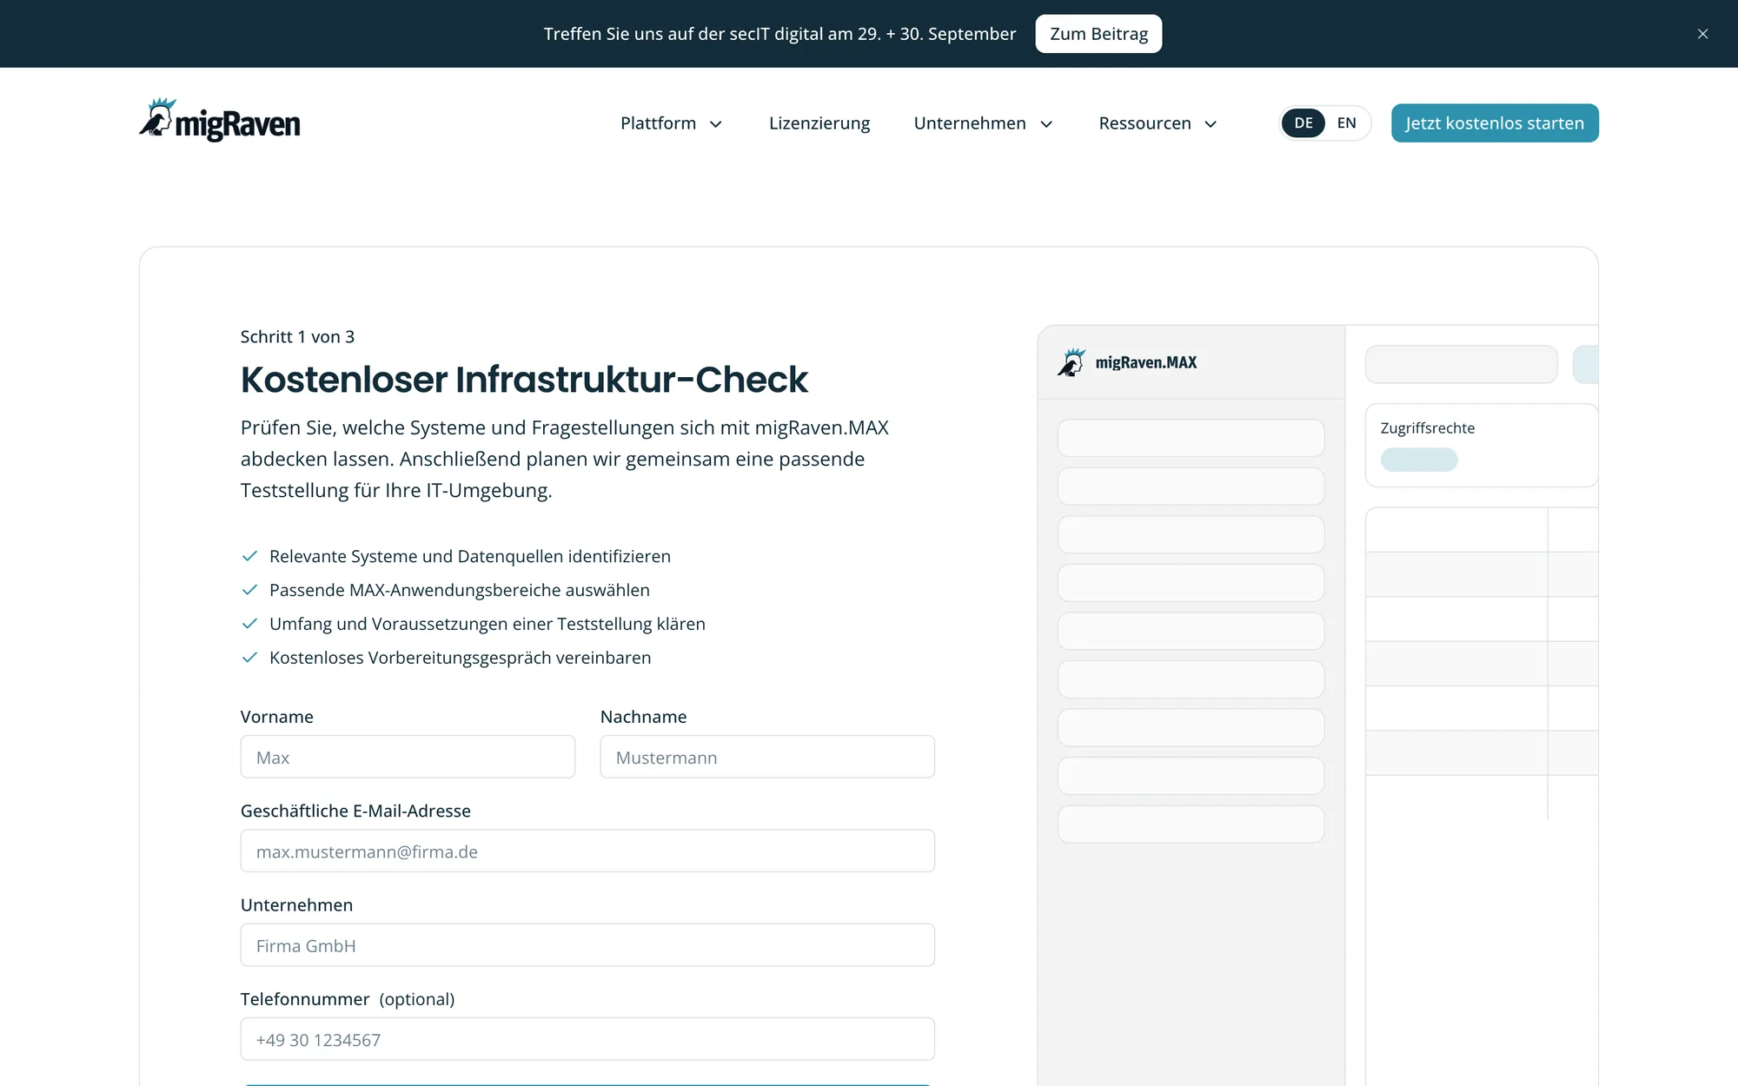Expand the Unternehmen chevron arrow
1738x1086 pixels.
(x=1046, y=124)
